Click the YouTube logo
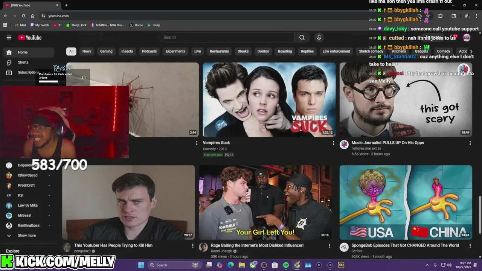 30,37
